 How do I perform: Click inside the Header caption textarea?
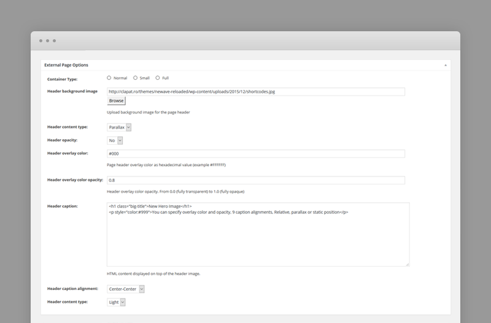(x=258, y=235)
